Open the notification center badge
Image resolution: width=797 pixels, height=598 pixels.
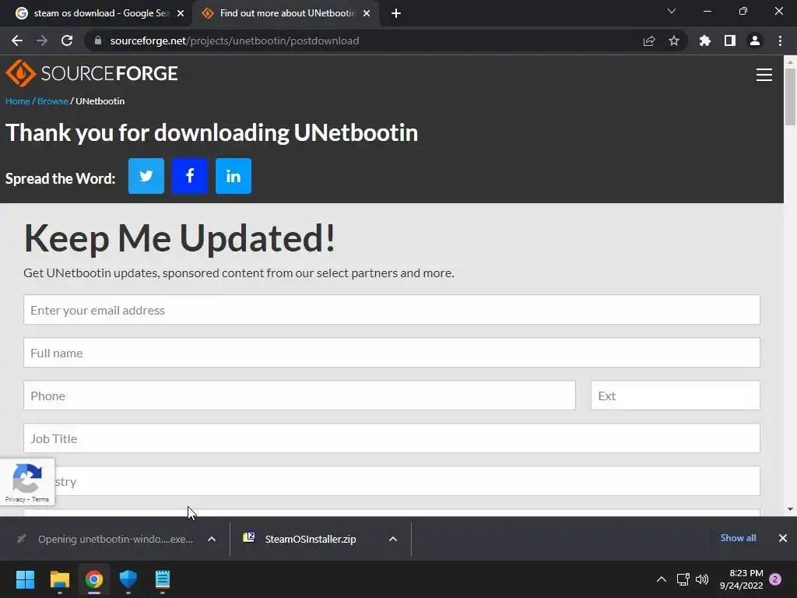(x=775, y=579)
